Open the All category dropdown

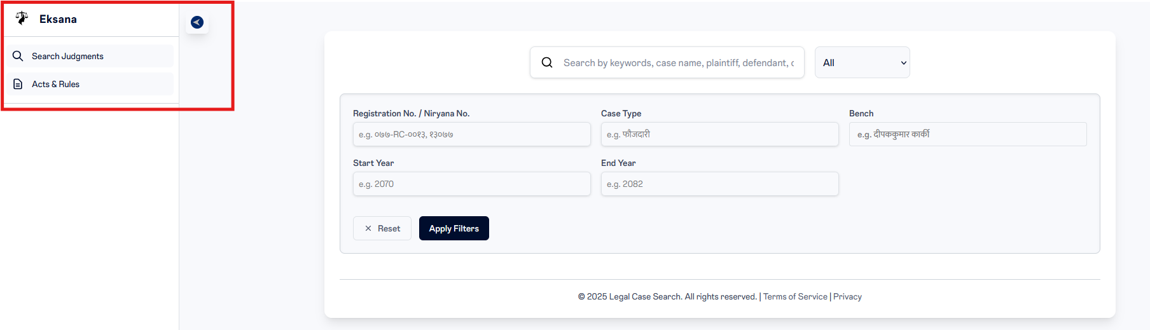click(x=862, y=62)
